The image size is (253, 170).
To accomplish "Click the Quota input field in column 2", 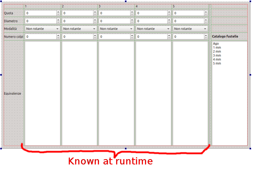I will pos(77,13).
